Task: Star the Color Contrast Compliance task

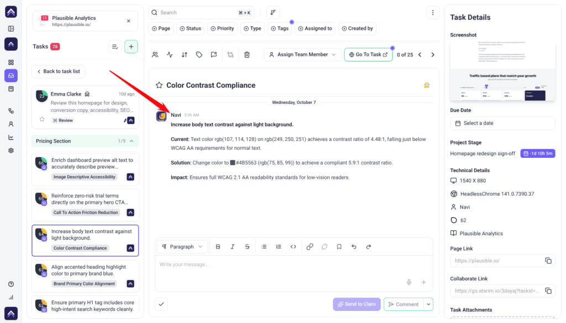Action: pos(159,86)
